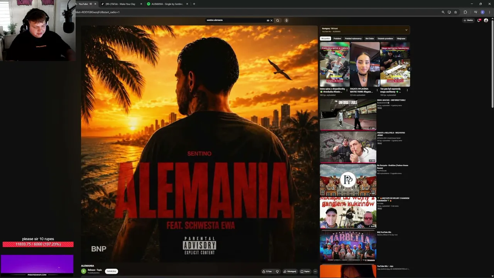494x278 pixels.
Task: Show next Shorts with the right arrow
Action: point(409,69)
